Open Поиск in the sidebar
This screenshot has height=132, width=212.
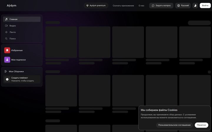tap(22, 38)
